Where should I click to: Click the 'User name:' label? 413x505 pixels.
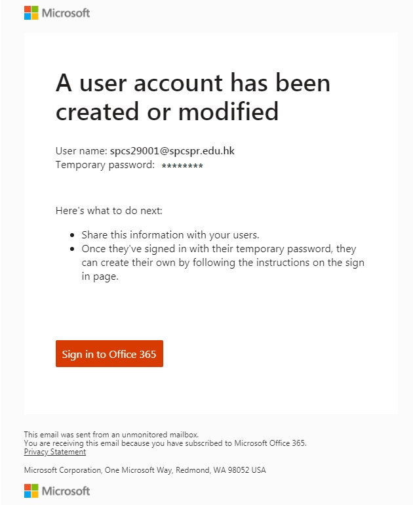click(81, 151)
